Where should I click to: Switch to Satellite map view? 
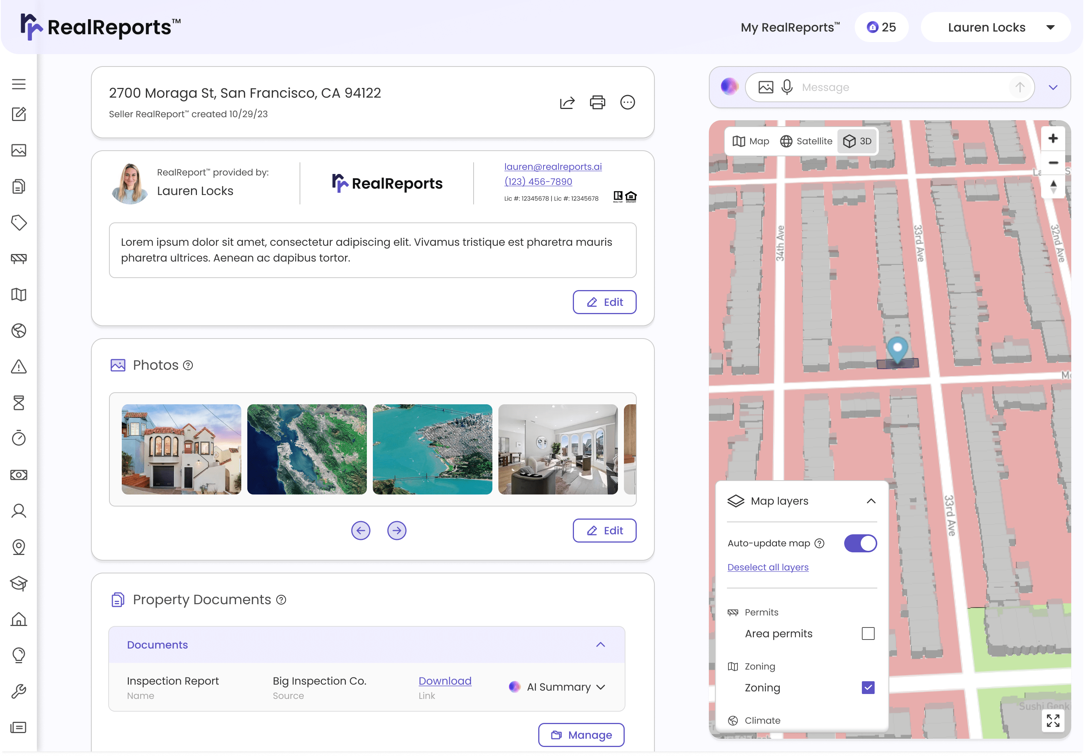click(x=806, y=141)
